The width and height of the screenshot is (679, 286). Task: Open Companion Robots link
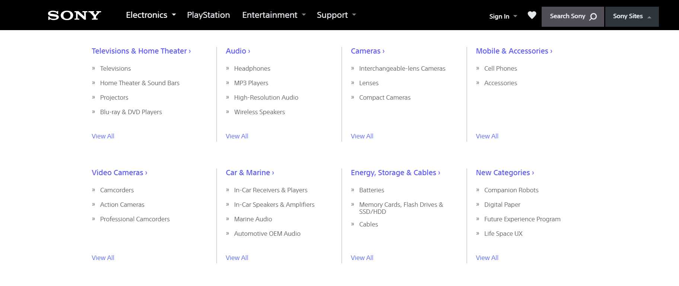coord(511,190)
